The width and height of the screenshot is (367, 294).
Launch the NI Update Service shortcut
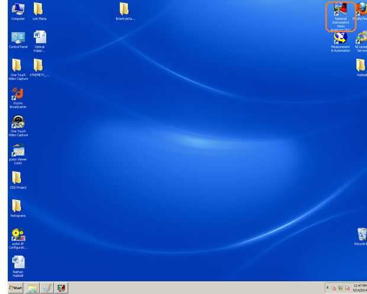pos(361,41)
